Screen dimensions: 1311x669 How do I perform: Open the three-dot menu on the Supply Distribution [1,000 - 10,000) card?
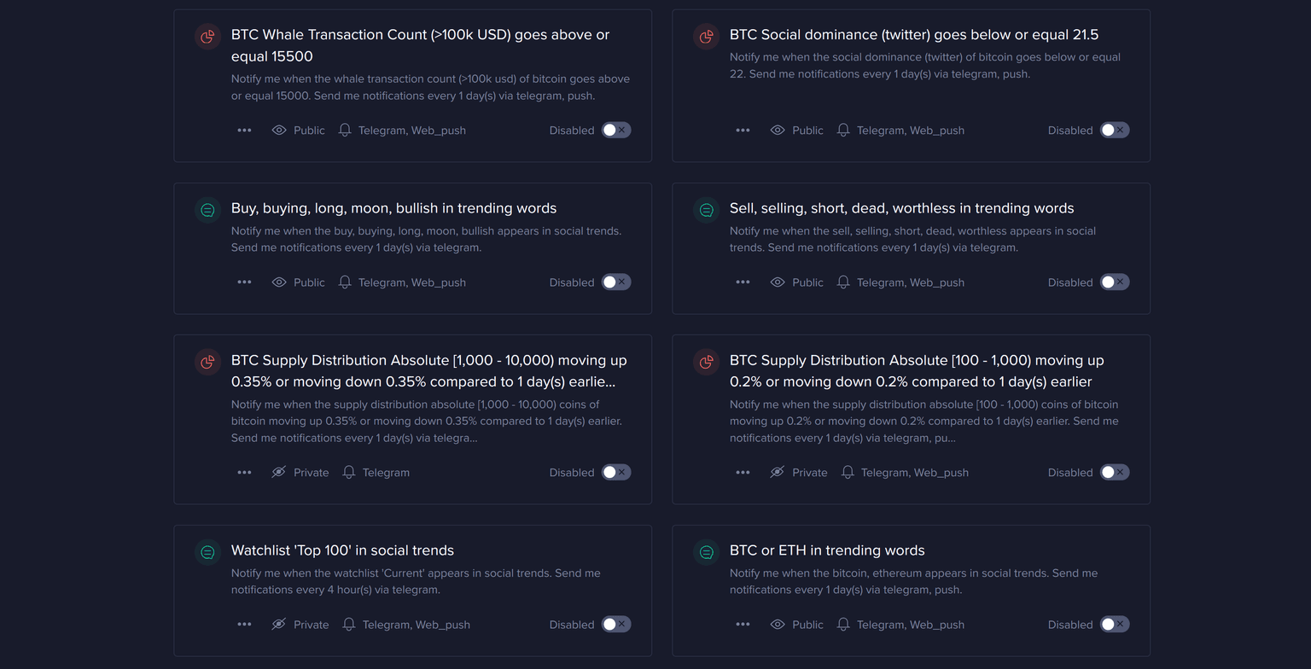244,473
